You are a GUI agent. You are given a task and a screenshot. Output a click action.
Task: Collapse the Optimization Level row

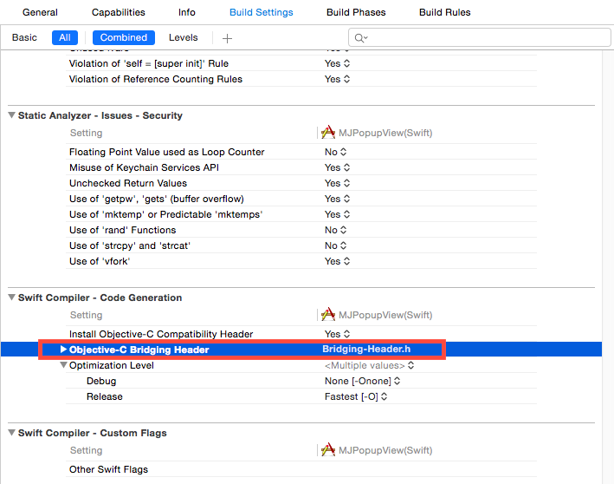click(x=63, y=365)
